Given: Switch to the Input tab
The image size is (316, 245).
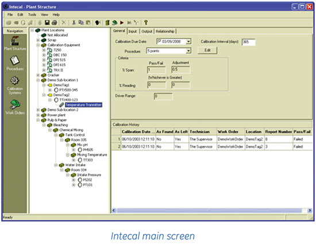Looking at the screenshot, I should (133, 32).
